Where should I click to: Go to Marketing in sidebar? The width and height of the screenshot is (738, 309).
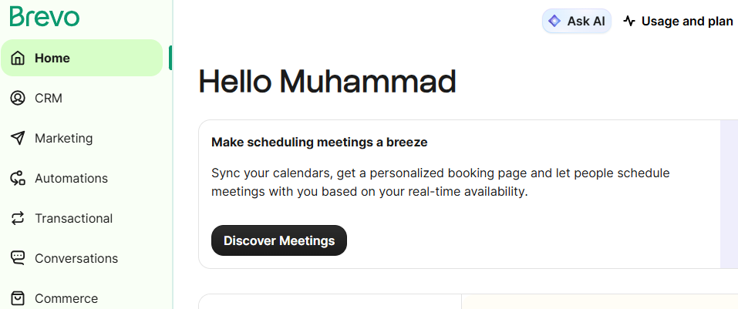[x=63, y=139]
